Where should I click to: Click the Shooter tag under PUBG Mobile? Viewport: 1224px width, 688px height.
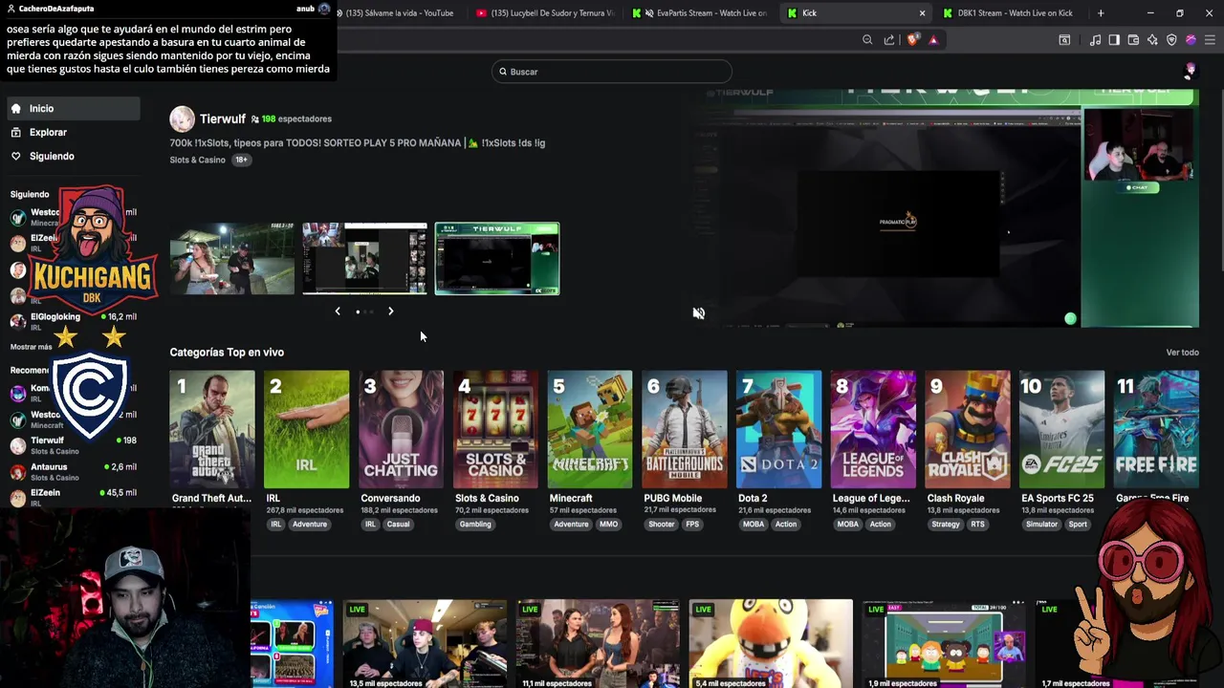(662, 525)
